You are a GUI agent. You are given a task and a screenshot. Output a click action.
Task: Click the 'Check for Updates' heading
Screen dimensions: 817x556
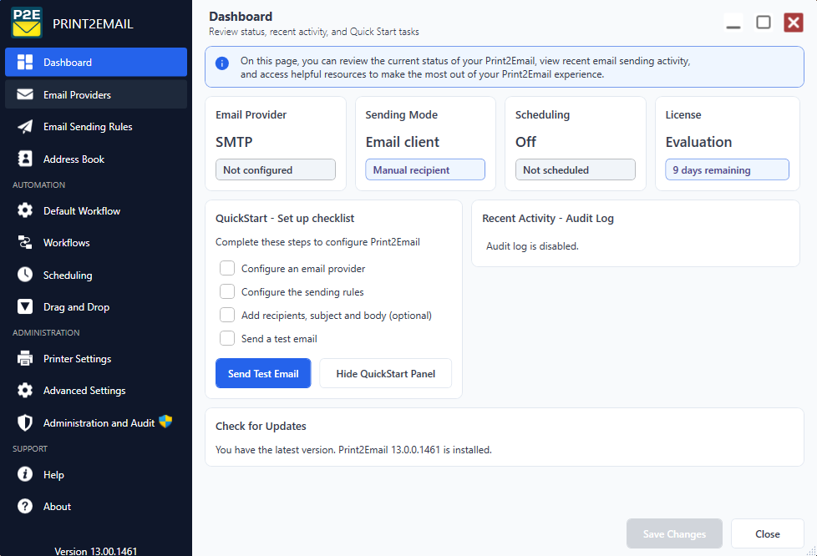pos(261,426)
